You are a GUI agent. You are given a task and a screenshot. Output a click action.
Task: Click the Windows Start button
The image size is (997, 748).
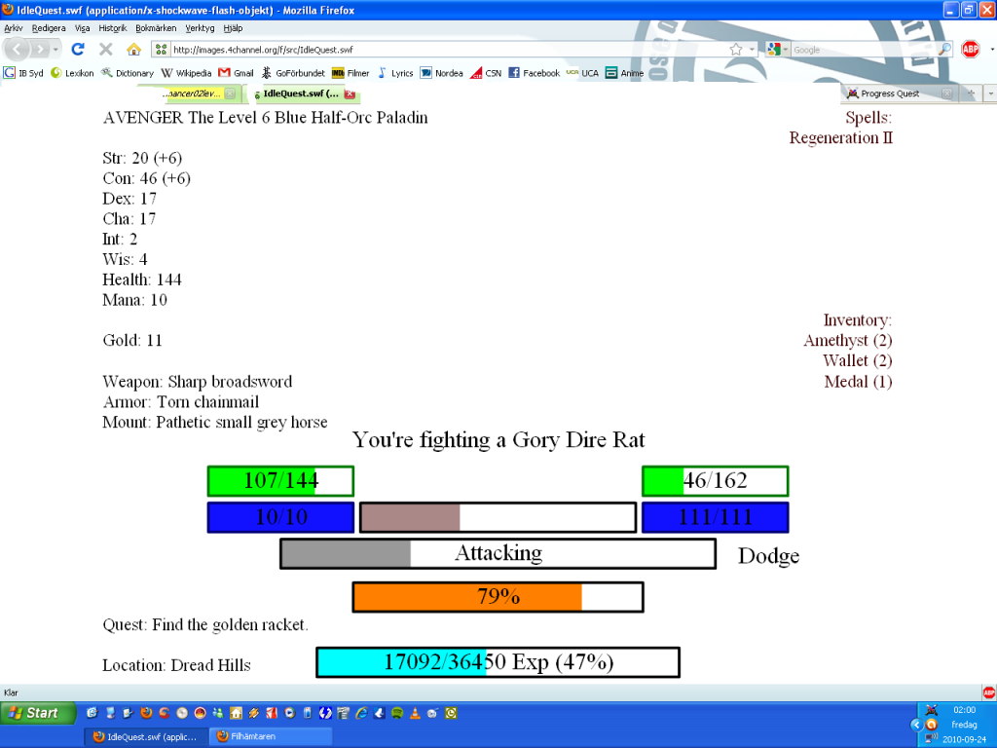(x=37, y=713)
